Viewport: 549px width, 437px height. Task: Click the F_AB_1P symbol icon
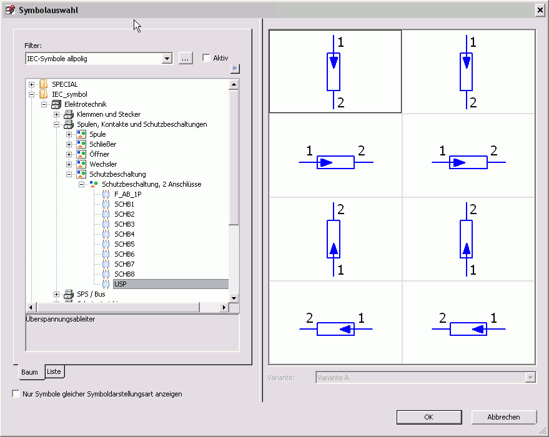106,194
